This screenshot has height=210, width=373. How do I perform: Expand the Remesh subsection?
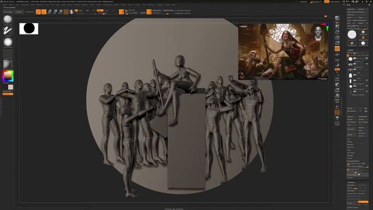(x=350, y=156)
